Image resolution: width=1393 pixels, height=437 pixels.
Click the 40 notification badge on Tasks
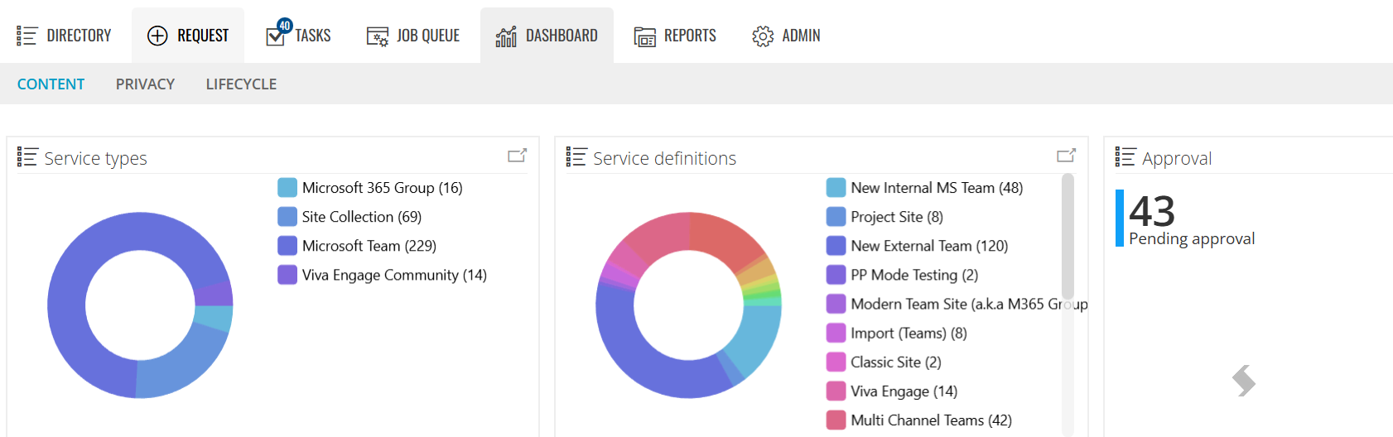285,26
